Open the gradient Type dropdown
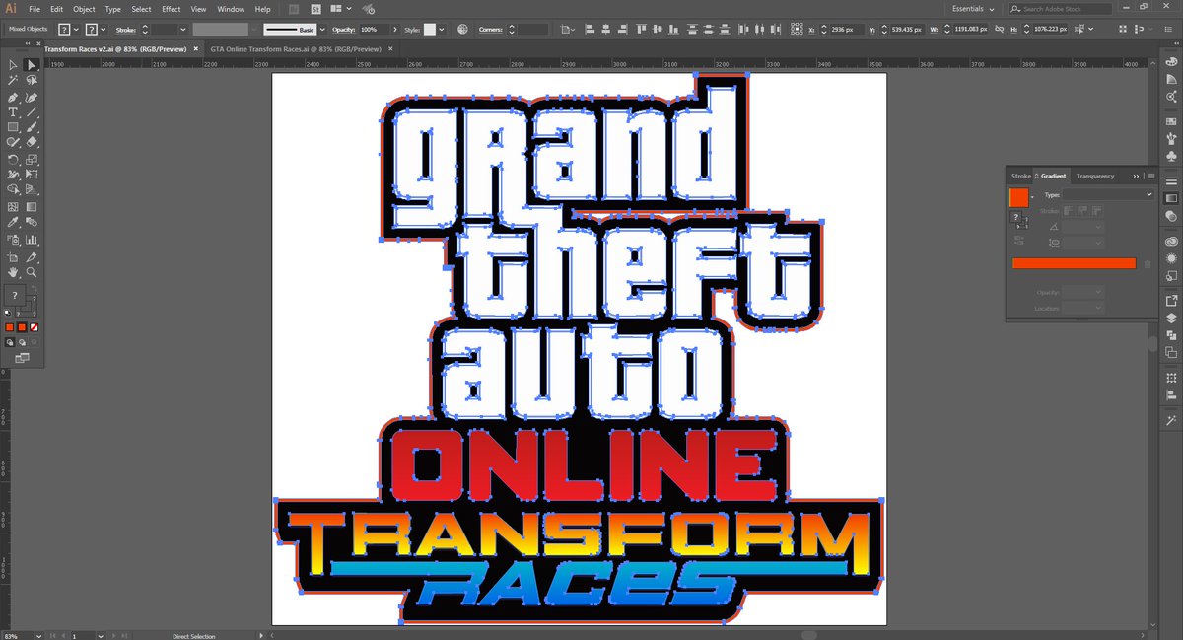The height and width of the screenshot is (640, 1183). 1107,195
